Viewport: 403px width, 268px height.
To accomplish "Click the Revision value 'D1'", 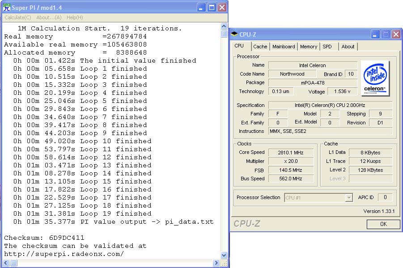I will coord(380,123).
